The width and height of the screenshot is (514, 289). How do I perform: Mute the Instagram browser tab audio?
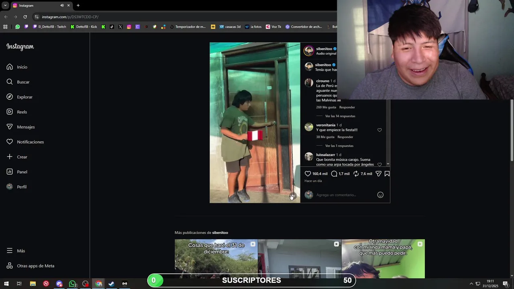coord(62,6)
